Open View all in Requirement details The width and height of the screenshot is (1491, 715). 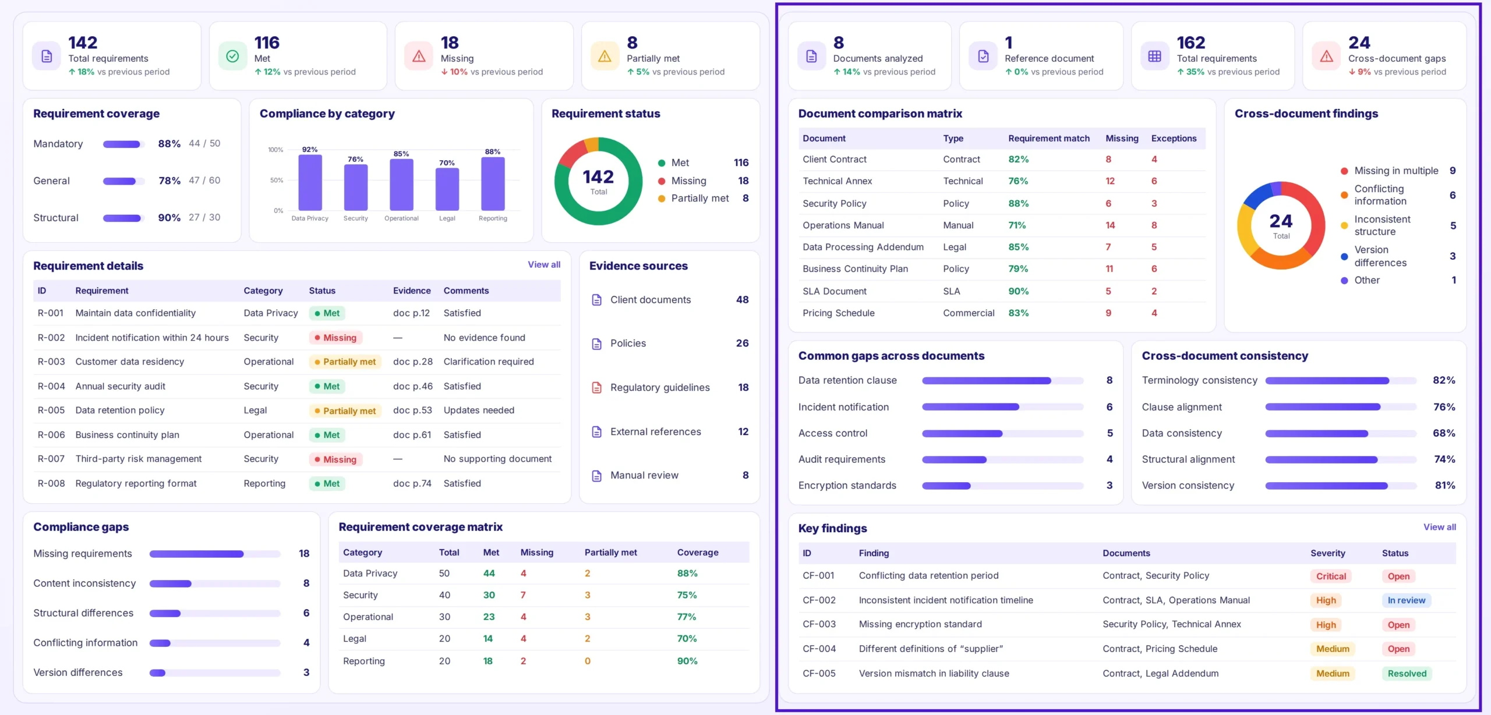(x=544, y=265)
